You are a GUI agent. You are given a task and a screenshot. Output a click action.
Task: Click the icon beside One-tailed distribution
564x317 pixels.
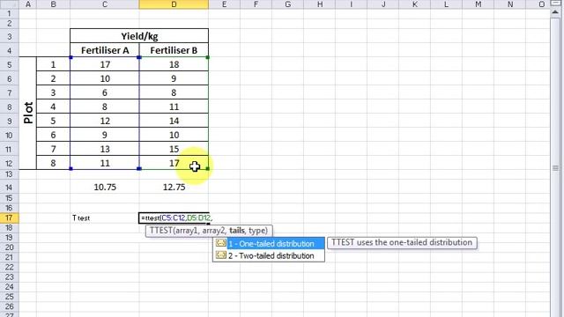(x=221, y=243)
